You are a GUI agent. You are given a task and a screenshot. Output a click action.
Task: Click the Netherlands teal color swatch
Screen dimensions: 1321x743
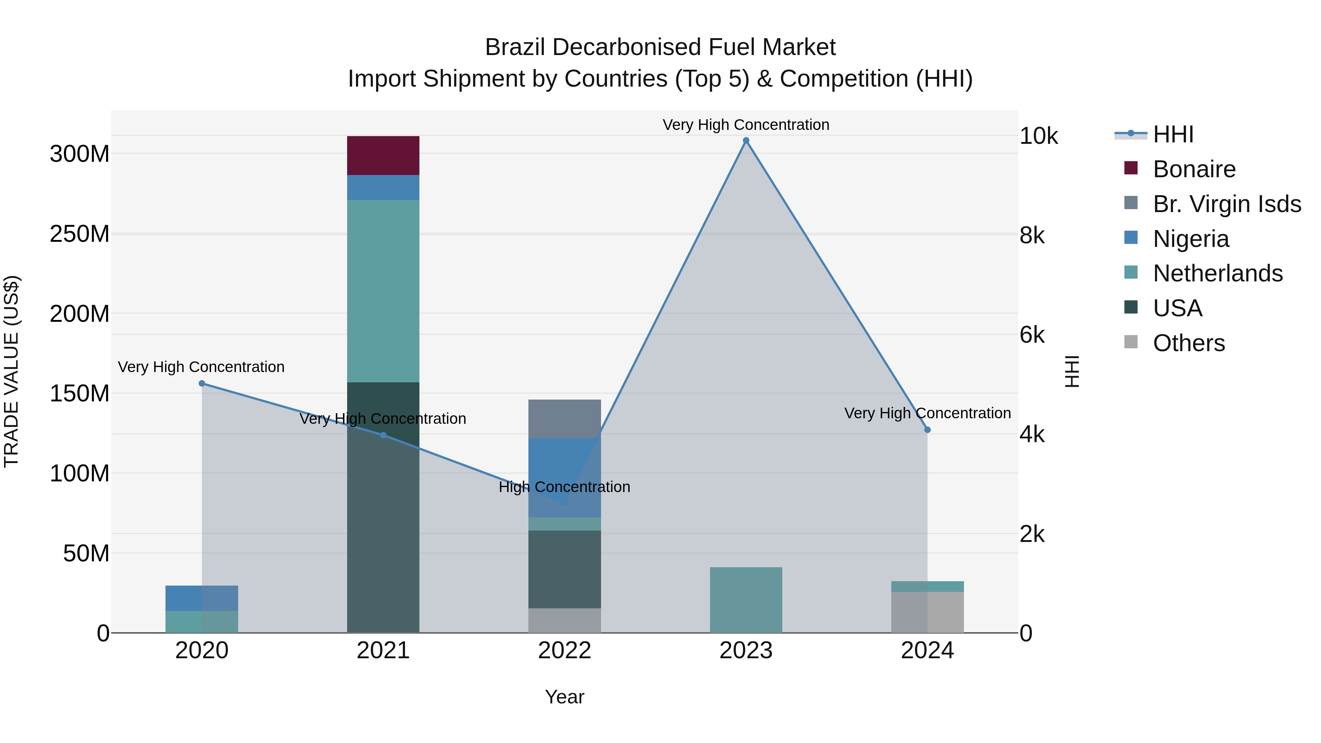(1131, 272)
